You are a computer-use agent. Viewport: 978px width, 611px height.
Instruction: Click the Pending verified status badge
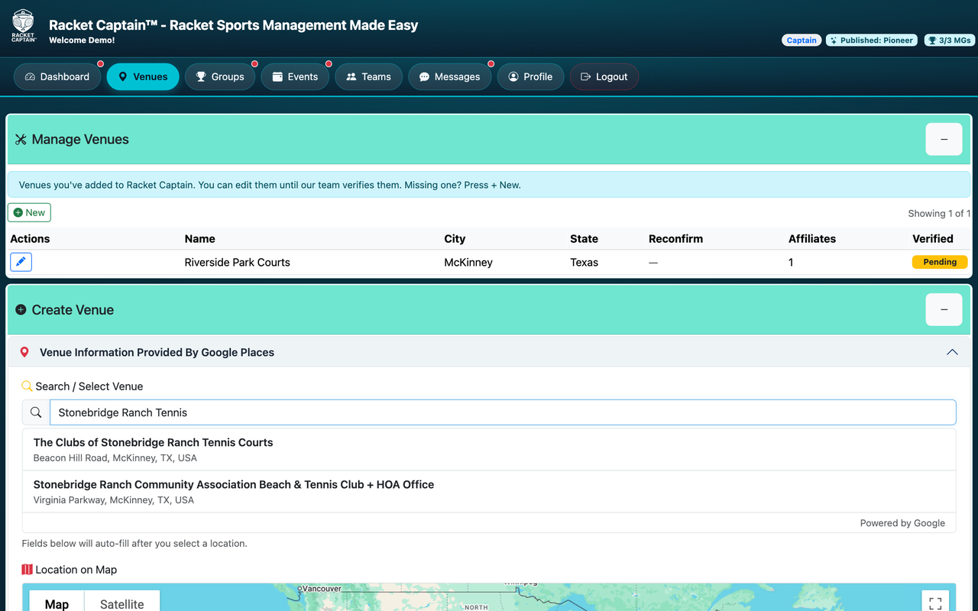click(940, 262)
